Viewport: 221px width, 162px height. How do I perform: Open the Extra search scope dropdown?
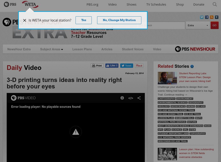tap(198, 25)
